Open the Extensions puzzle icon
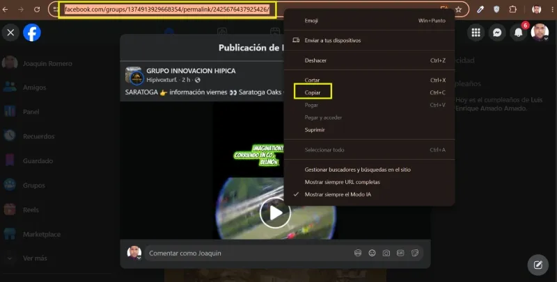Image resolution: width=557 pixels, height=282 pixels. 512,10
